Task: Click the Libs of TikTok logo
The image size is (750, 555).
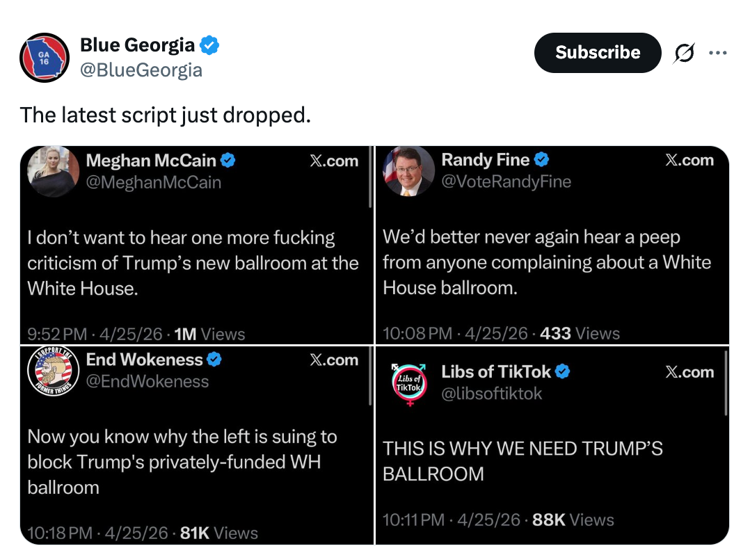Action: coord(409,383)
